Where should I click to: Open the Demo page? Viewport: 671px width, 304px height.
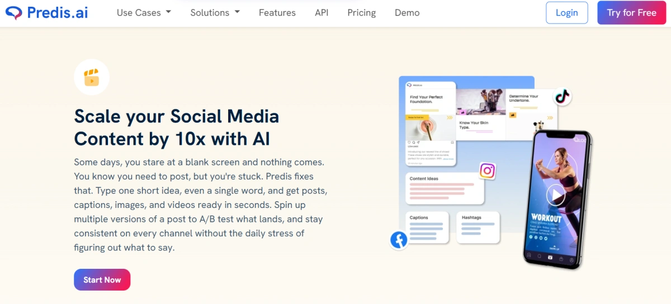(407, 12)
